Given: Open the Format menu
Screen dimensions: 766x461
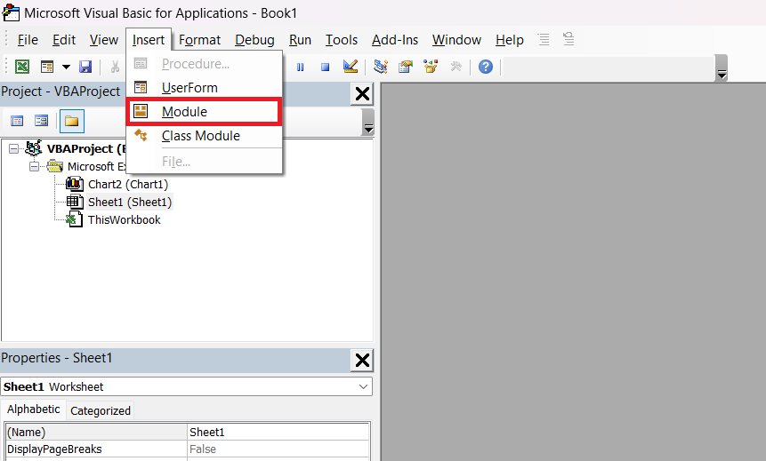Looking at the screenshot, I should [x=199, y=40].
